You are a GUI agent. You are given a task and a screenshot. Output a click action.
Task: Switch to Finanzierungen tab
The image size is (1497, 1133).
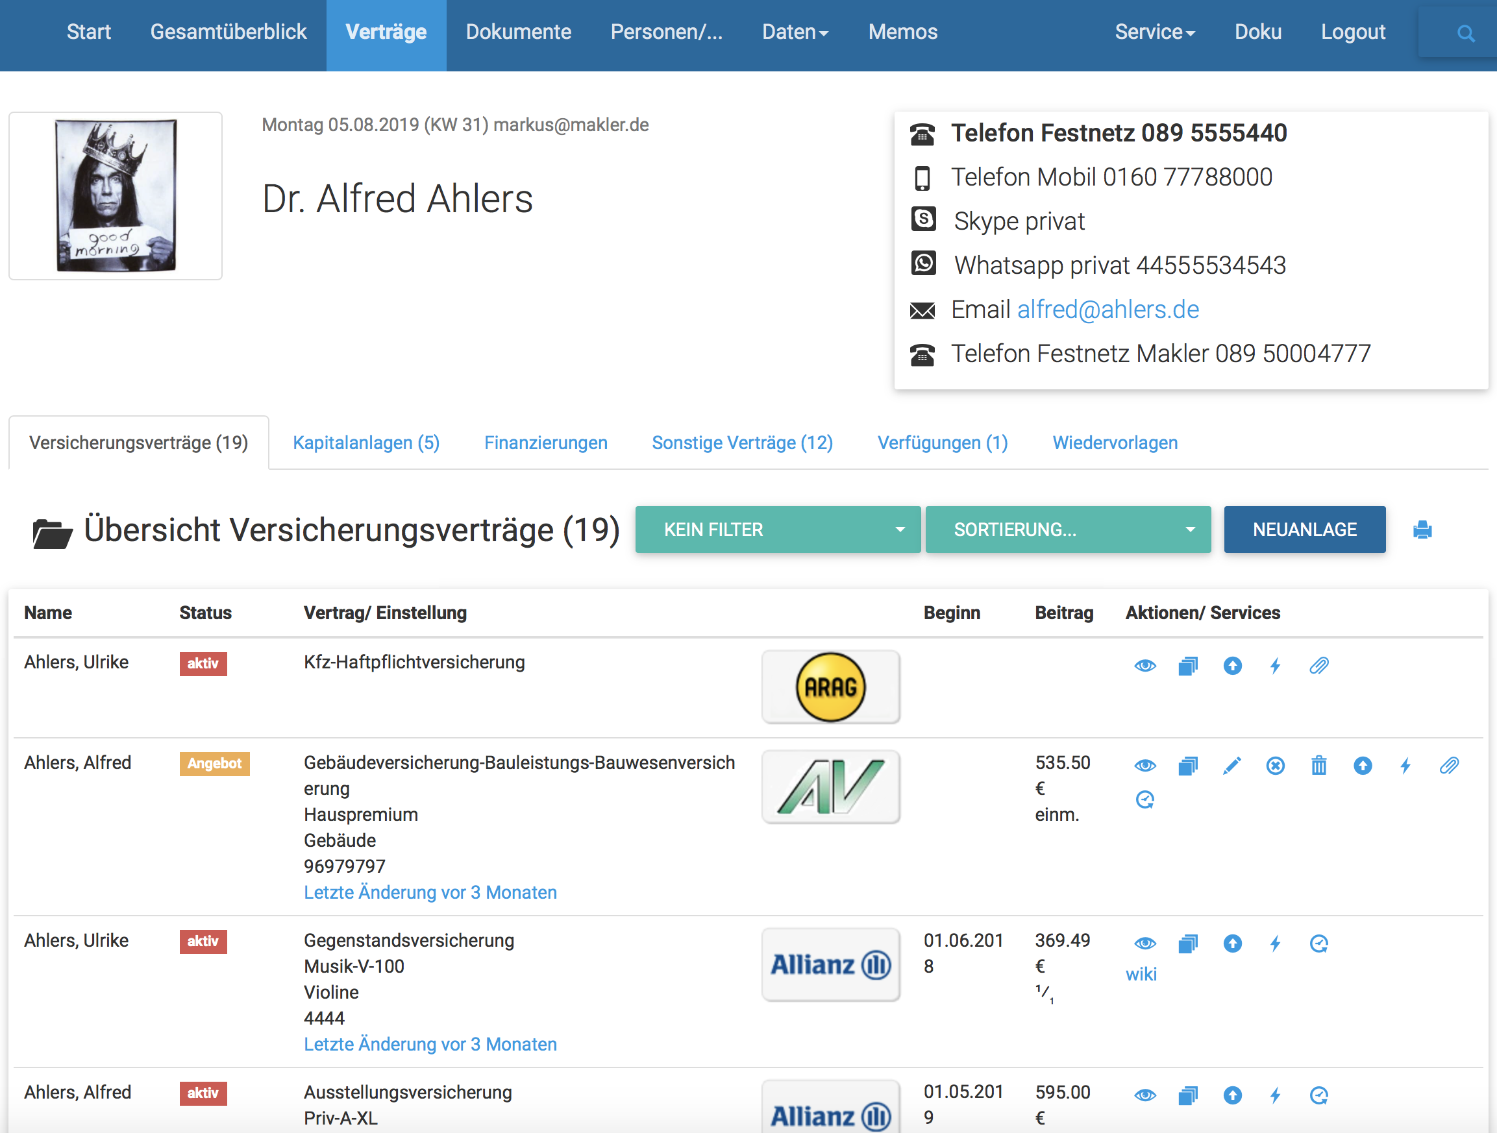point(545,443)
